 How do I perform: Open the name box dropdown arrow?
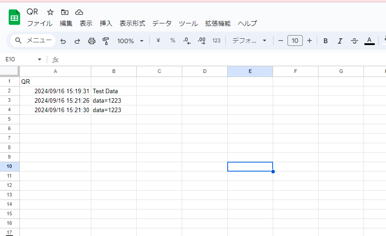coord(40,59)
